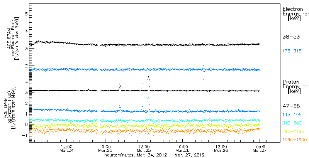Click the '0:00 Mar.26' time axis label
Viewport: 309px width, 158px height.
click(182, 149)
